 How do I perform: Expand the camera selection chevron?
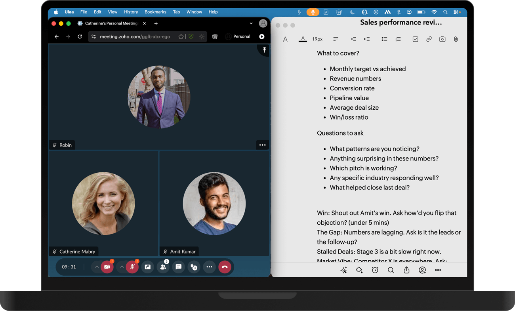click(x=97, y=267)
